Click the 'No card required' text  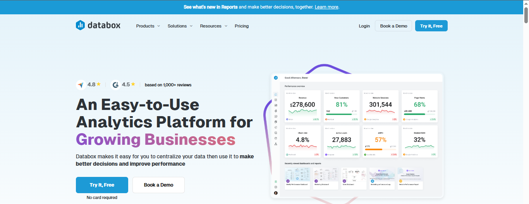(102, 197)
